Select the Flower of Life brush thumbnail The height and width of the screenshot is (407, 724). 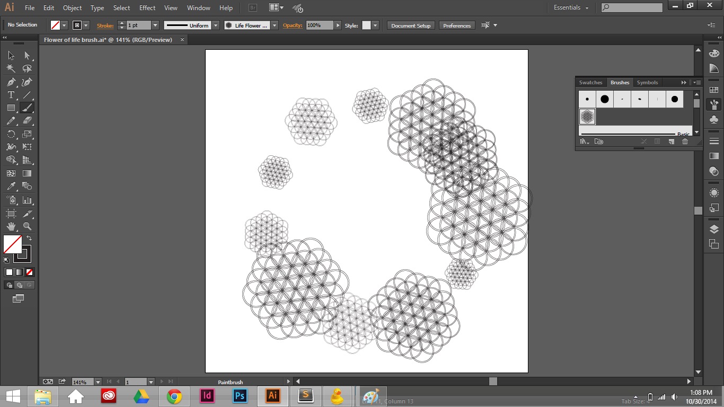[587, 117]
